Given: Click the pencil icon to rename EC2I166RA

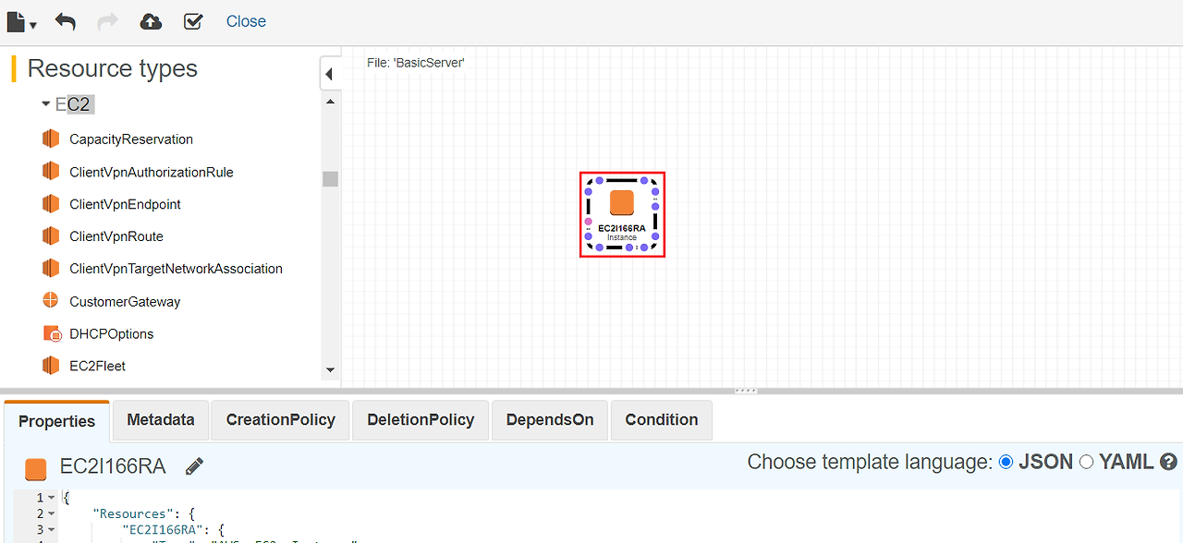Looking at the screenshot, I should [x=194, y=466].
